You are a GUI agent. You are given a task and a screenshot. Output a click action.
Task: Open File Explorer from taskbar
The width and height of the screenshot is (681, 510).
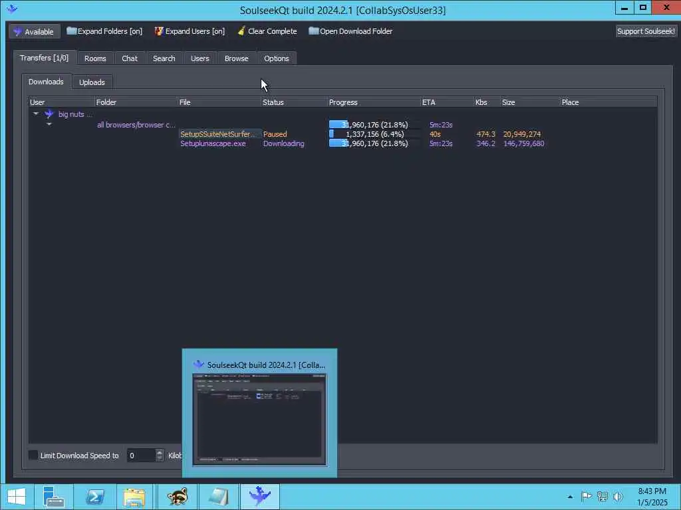pyautogui.click(x=135, y=497)
